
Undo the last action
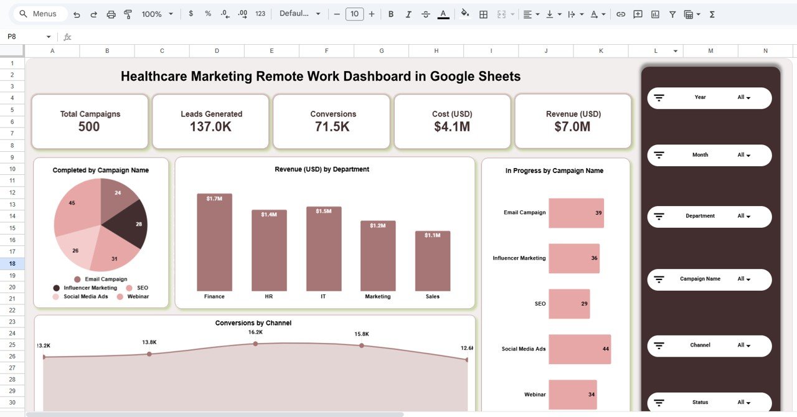pyautogui.click(x=75, y=13)
